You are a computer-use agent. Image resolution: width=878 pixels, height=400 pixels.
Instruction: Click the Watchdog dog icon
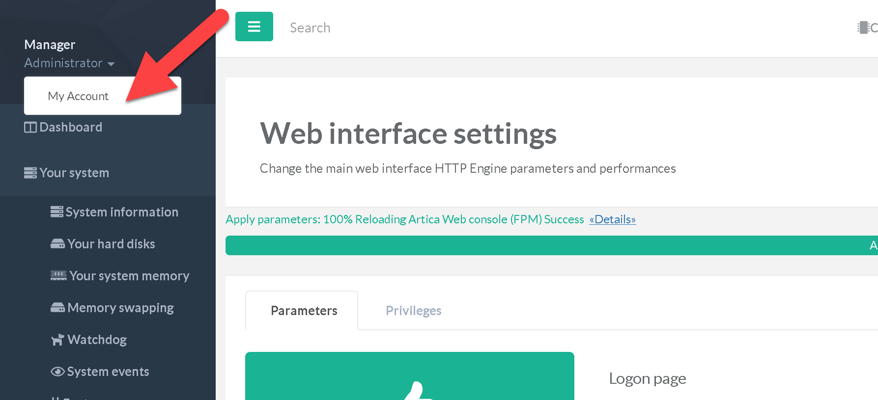(57, 340)
